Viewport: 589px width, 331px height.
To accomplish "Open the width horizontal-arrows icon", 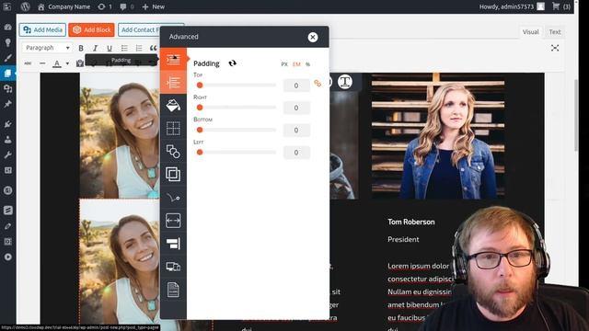I will (173, 221).
